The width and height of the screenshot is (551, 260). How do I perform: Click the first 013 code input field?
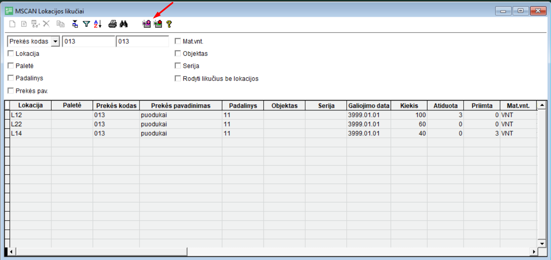(88, 41)
